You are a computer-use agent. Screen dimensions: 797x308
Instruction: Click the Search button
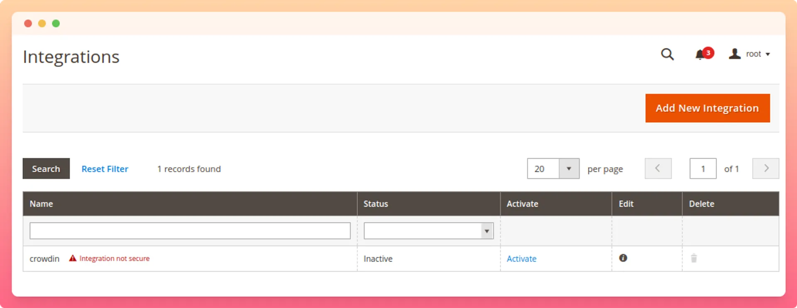(x=46, y=169)
